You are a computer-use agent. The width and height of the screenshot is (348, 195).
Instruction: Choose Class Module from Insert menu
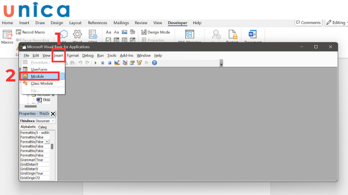point(42,83)
